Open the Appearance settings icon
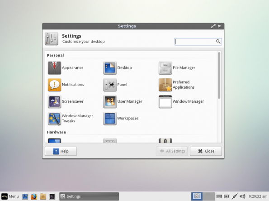Viewport: 269px width, 201px height. click(x=54, y=68)
